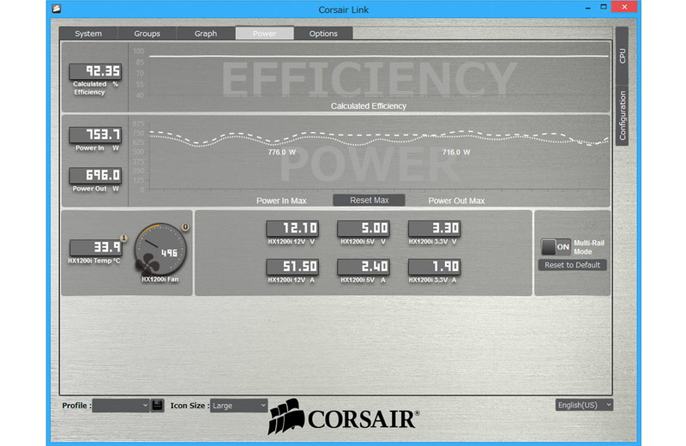Click the Power Out Max label
The width and height of the screenshot is (686, 446).
(456, 201)
